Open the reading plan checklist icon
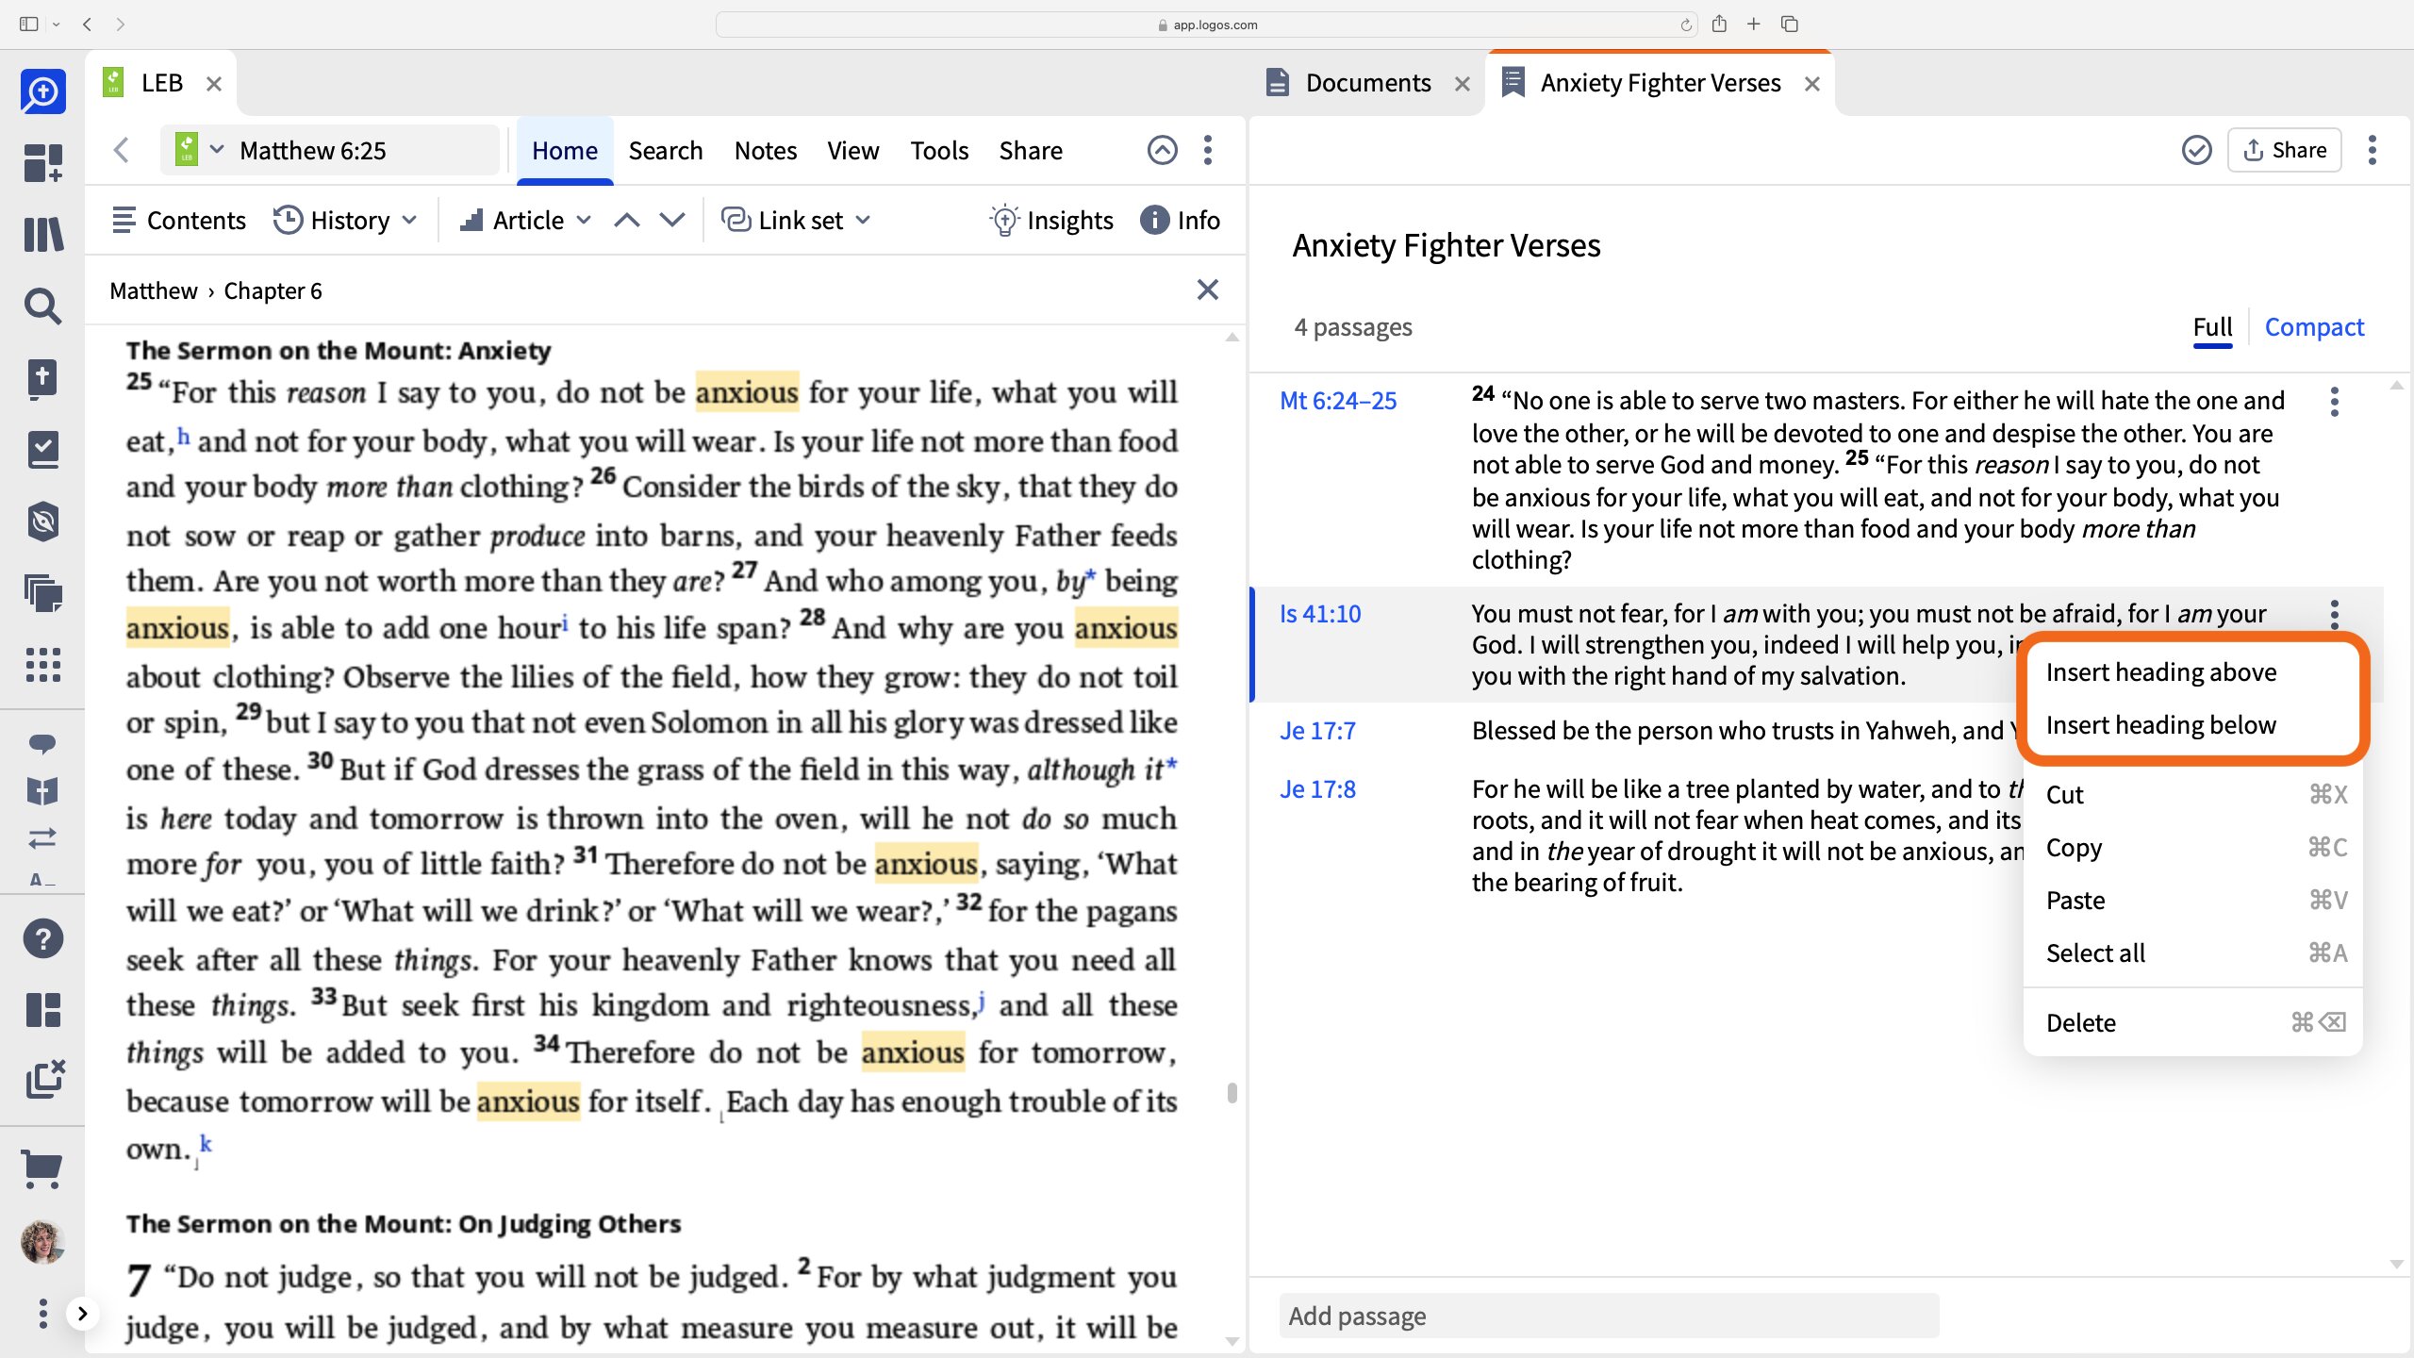Screen dimensions: 2414x1358 click(x=43, y=450)
